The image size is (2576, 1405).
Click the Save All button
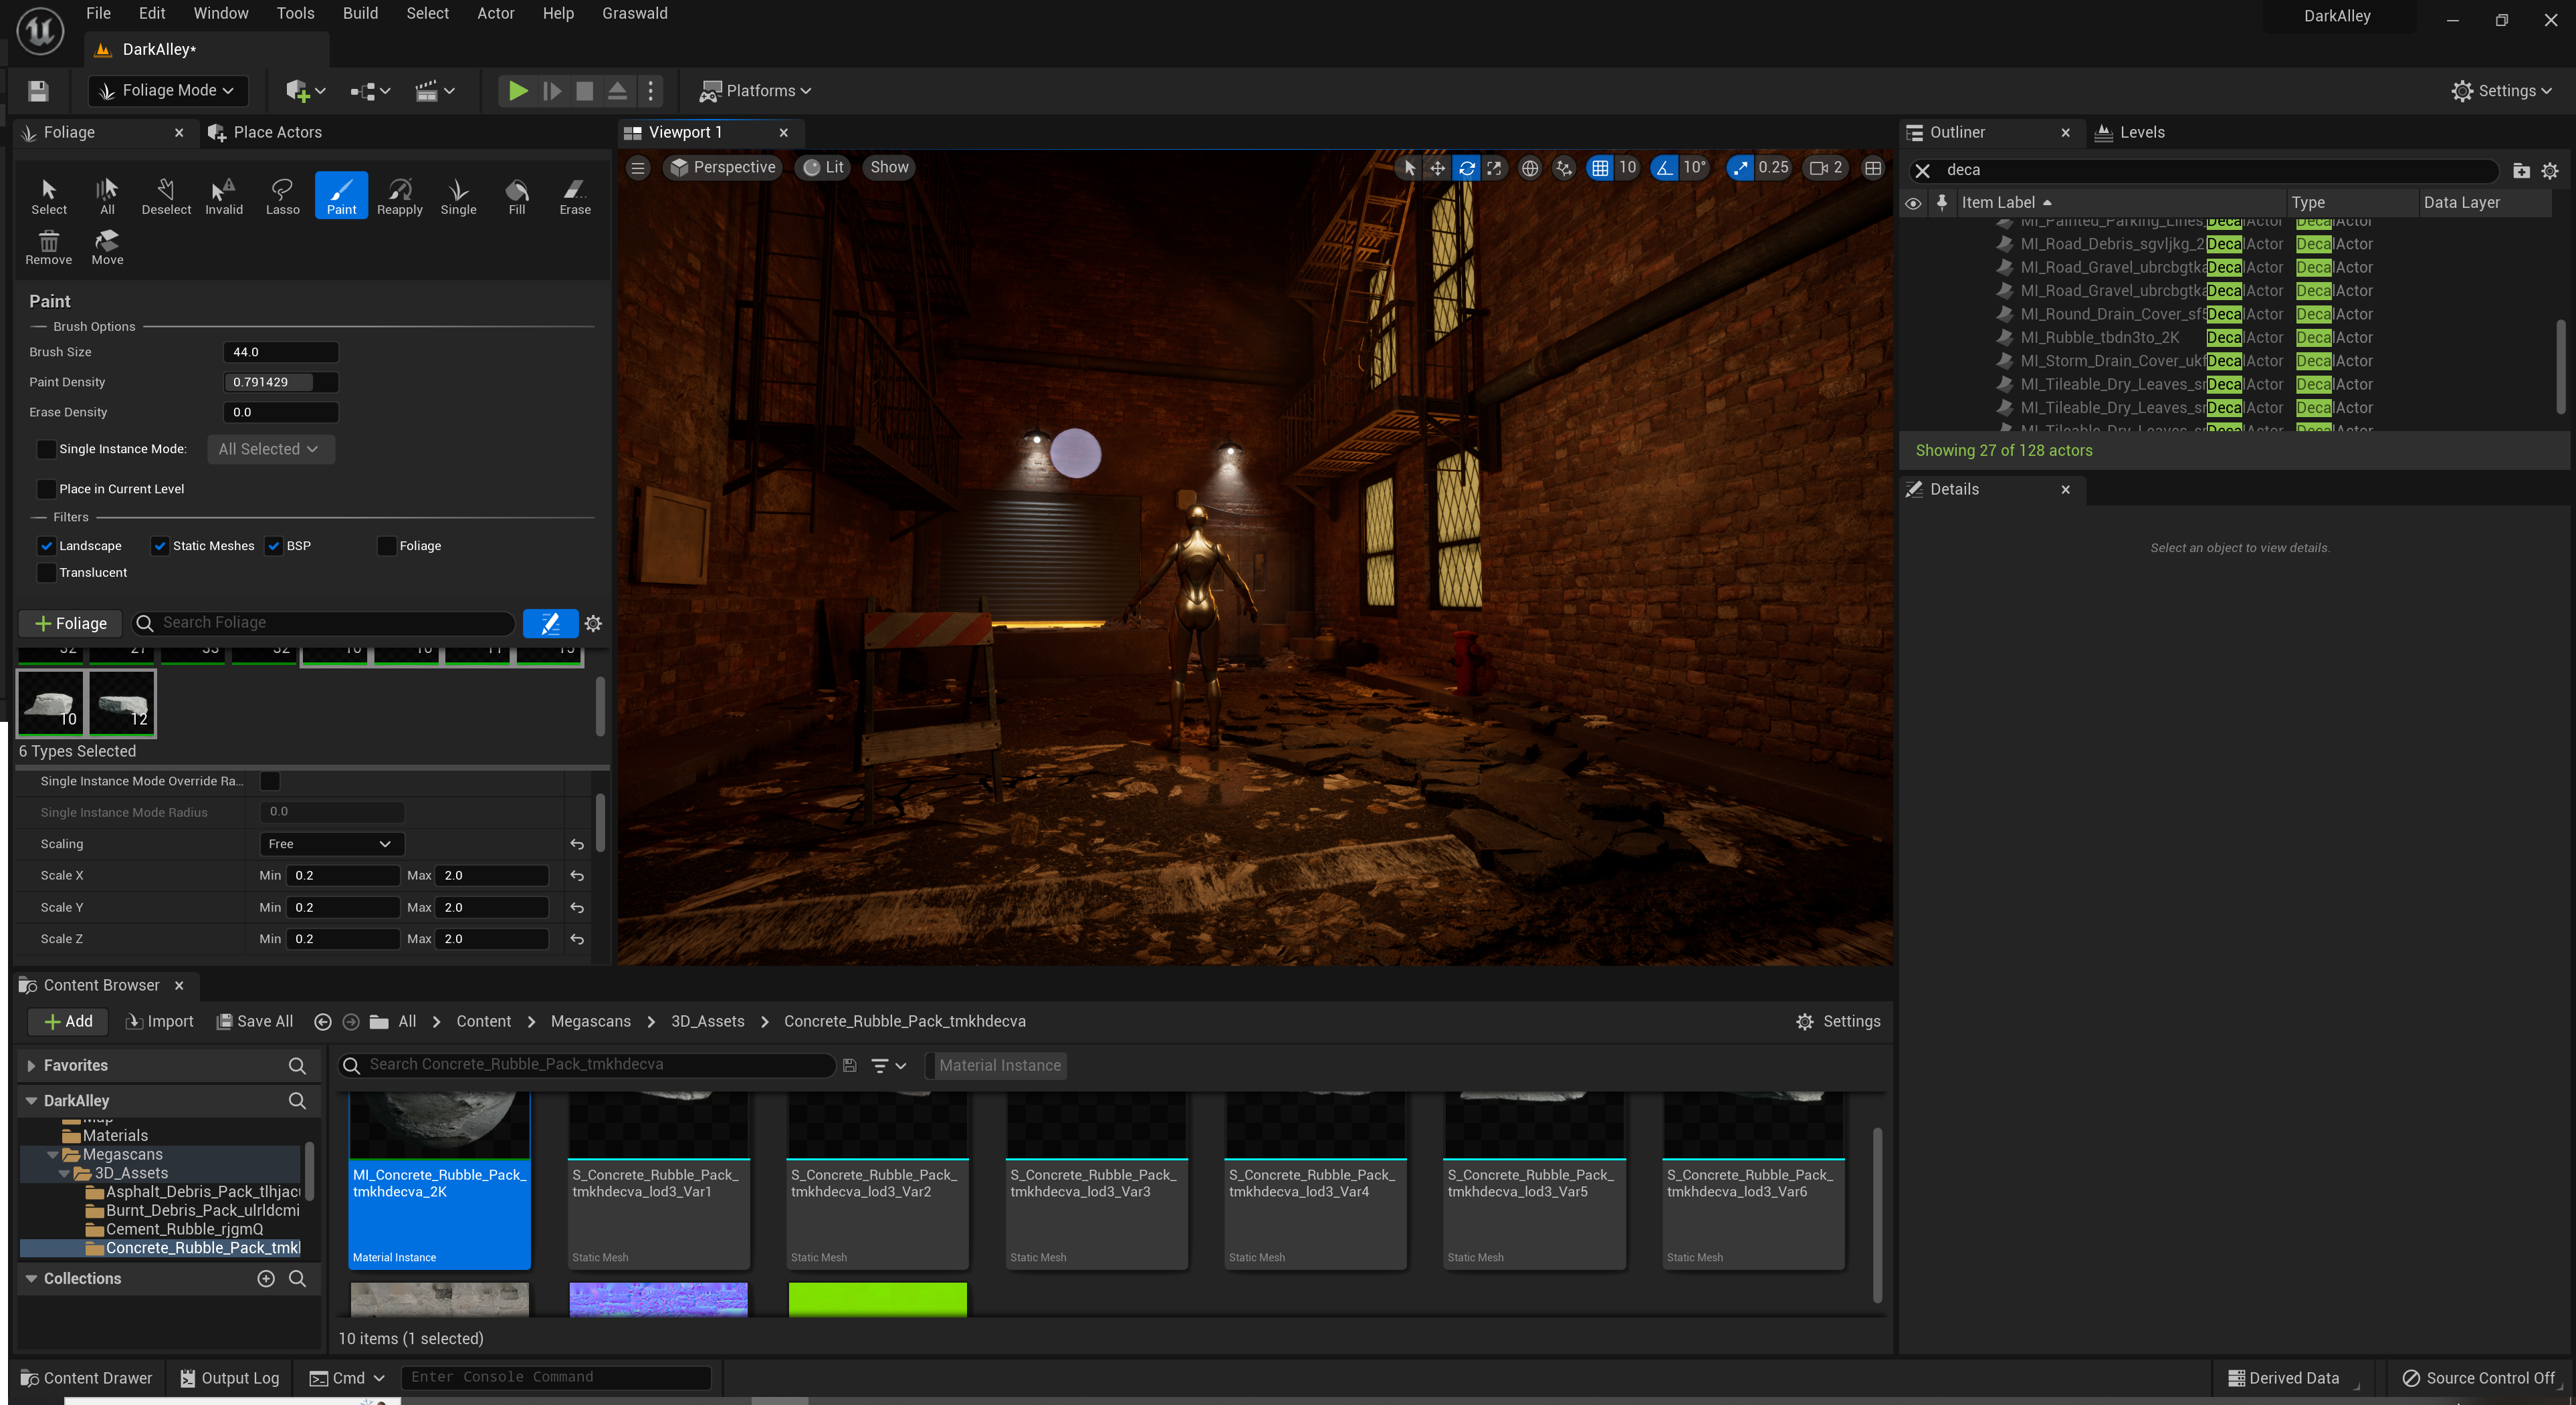pos(255,1021)
